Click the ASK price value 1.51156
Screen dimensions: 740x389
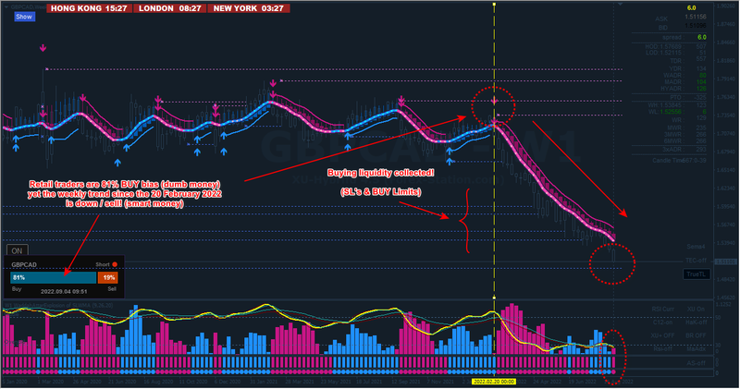[x=696, y=17]
